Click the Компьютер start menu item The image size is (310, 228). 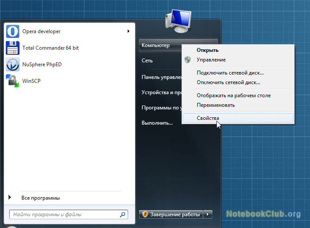(160, 45)
